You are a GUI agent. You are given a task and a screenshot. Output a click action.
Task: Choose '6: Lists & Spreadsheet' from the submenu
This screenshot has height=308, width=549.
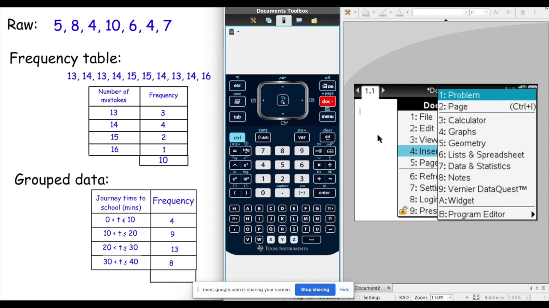[487, 155]
